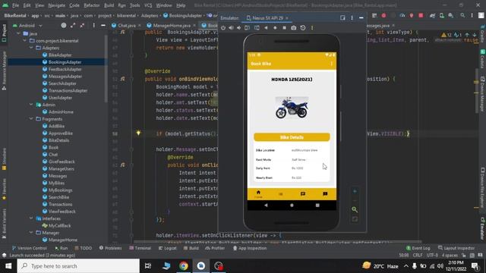The height and width of the screenshot is (273, 486).
Task: Open the Build menu
Action: pyautogui.click(x=109, y=5)
